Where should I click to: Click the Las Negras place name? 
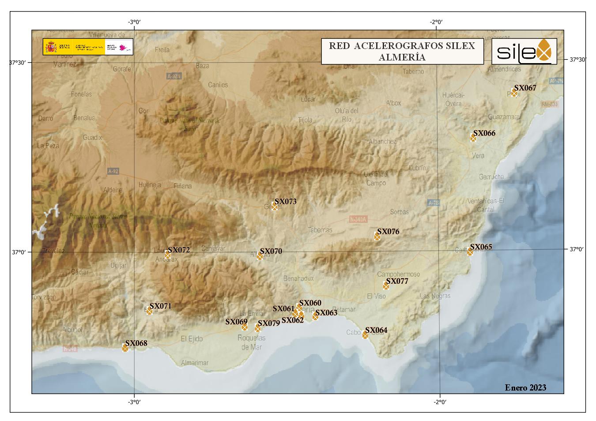point(435,296)
